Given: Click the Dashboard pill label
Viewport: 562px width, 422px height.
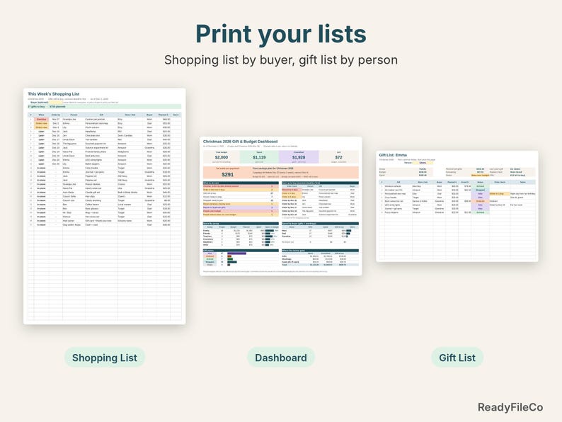Looking at the screenshot, I should pyautogui.click(x=281, y=358).
